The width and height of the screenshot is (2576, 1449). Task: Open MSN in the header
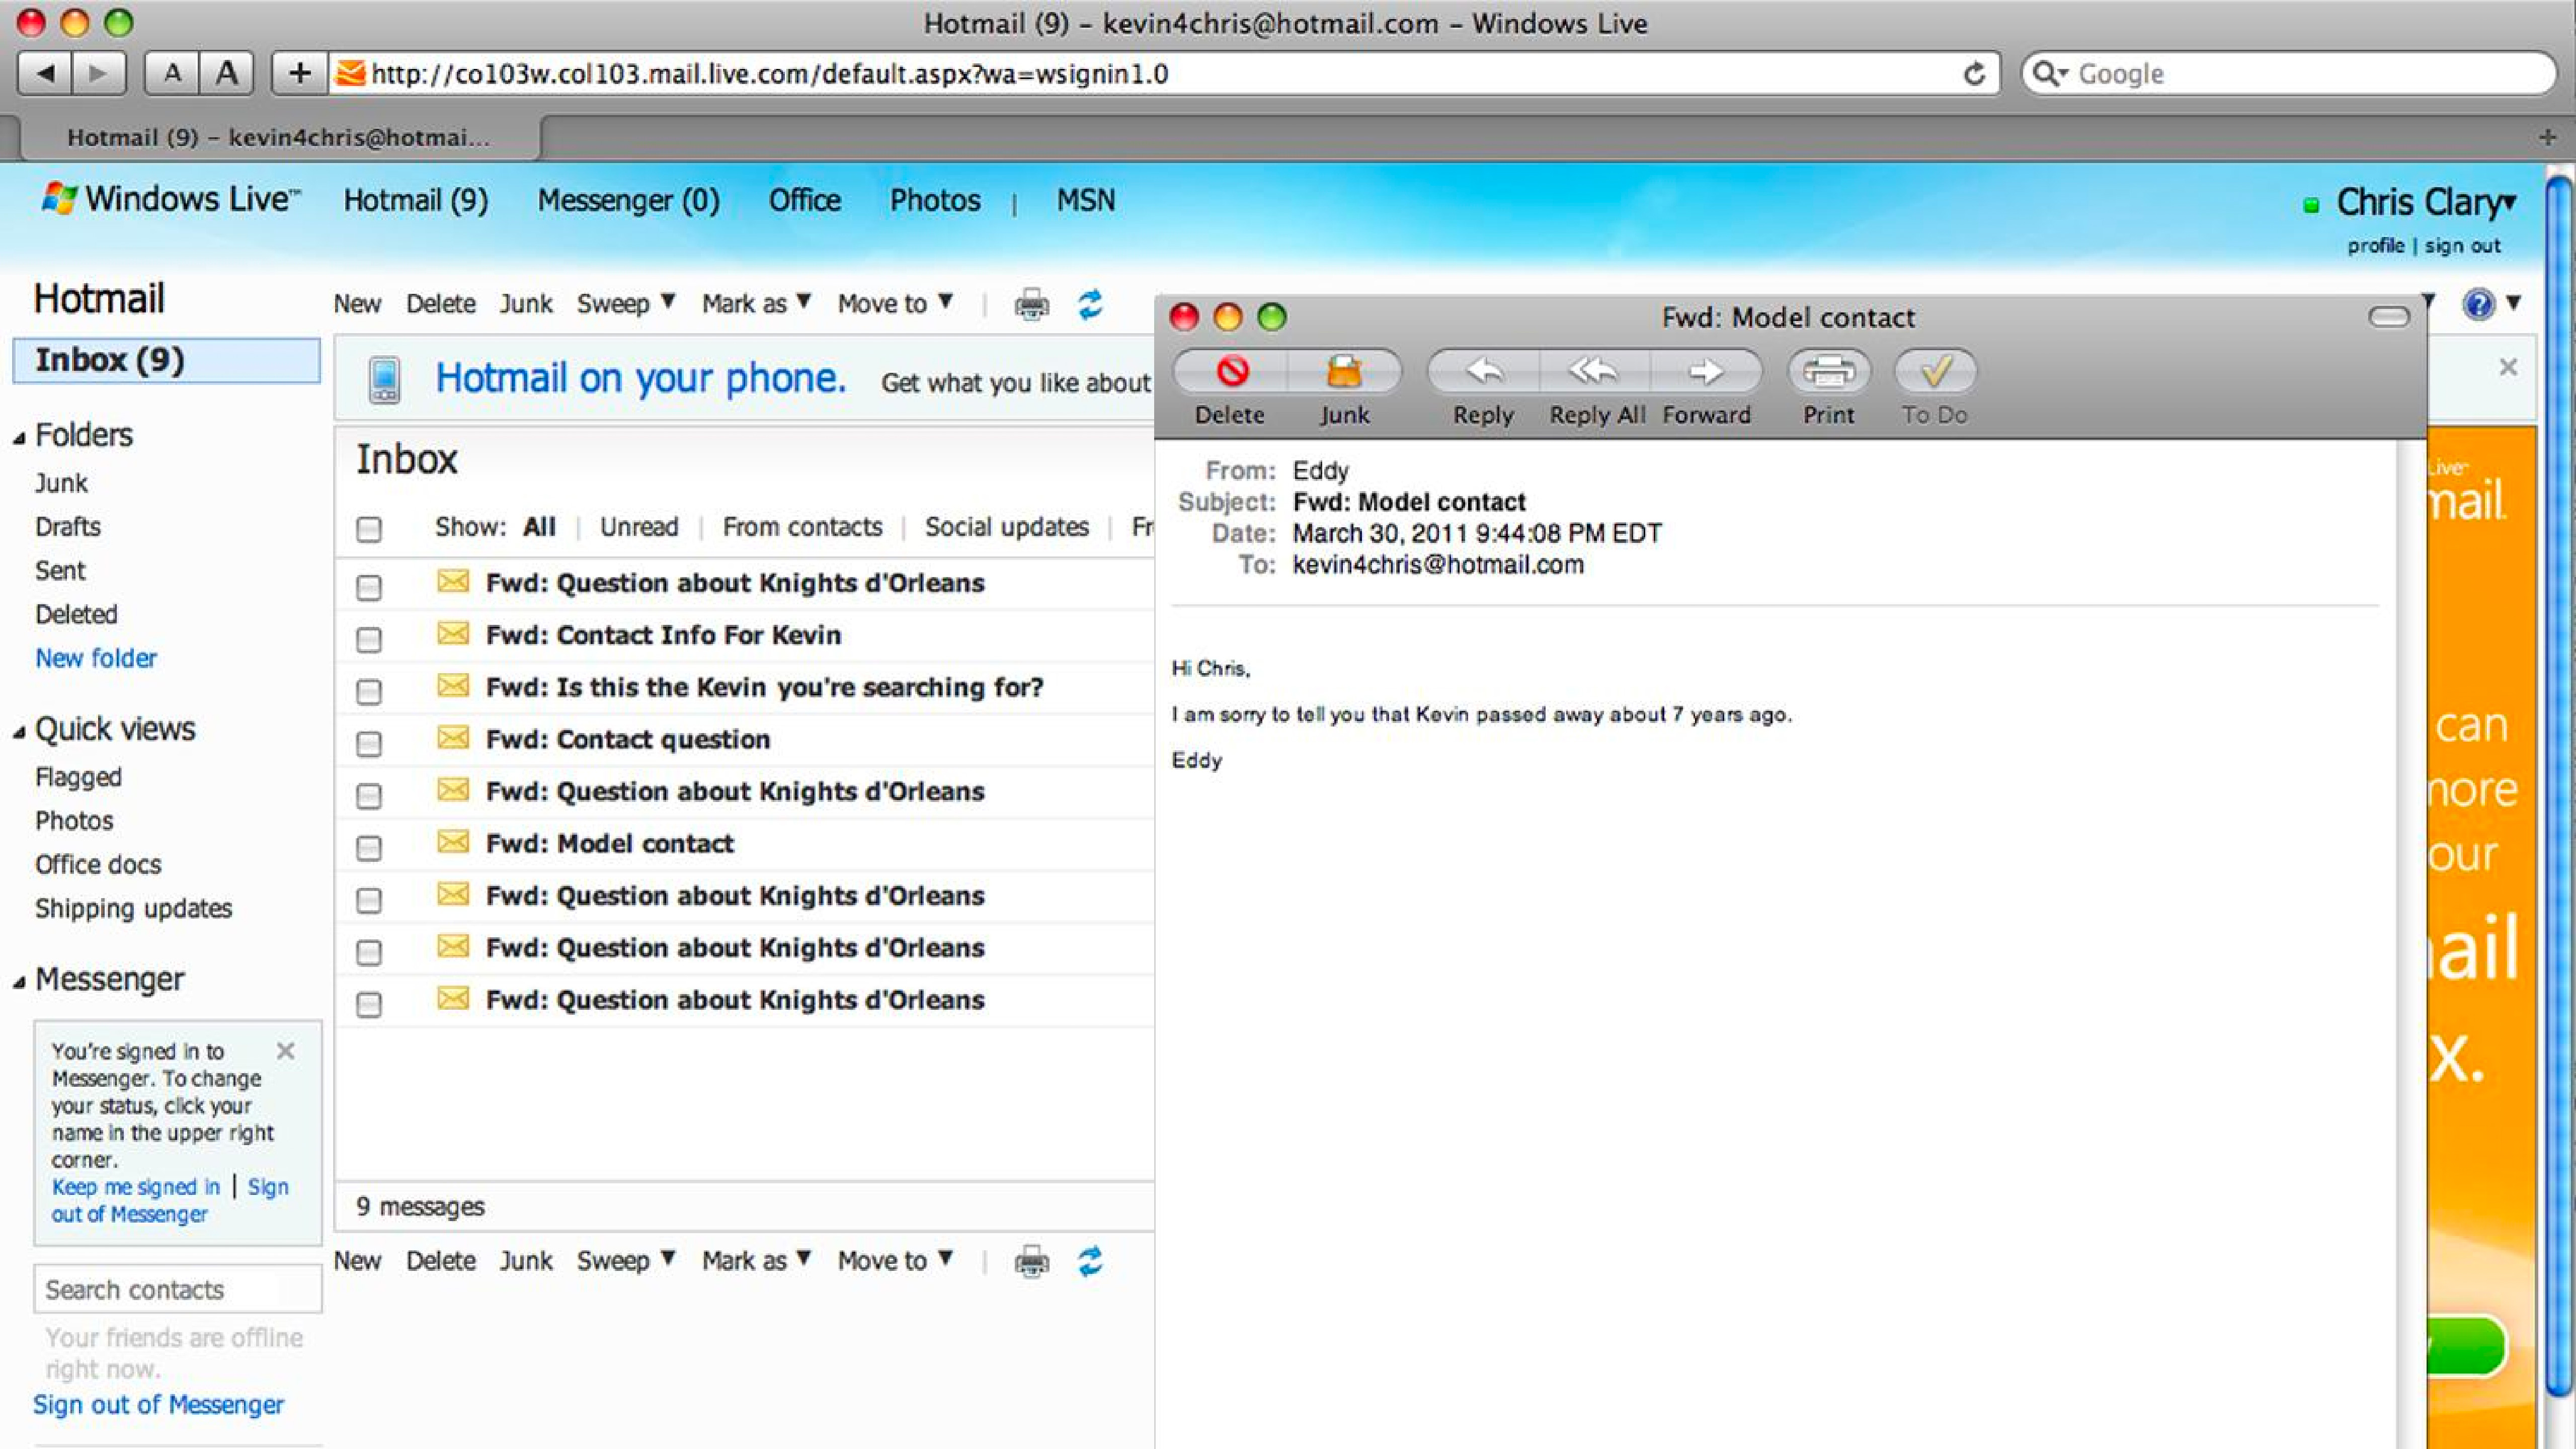(x=1086, y=200)
